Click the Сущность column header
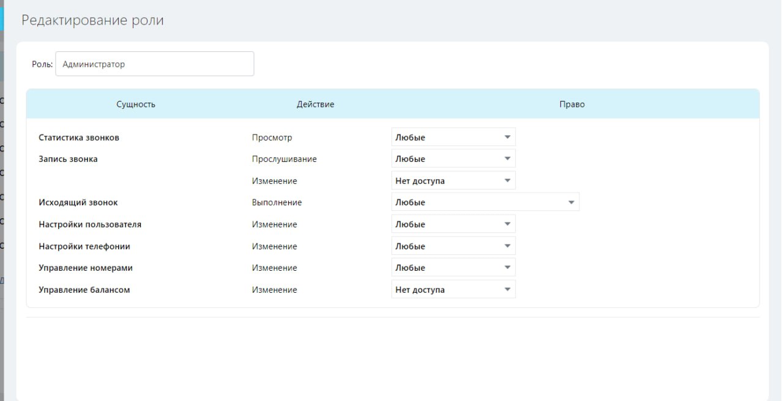Image resolution: width=783 pixels, height=401 pixels. [x=136, y=105]
